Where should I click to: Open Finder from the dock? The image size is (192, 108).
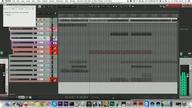tap(8, 104)
